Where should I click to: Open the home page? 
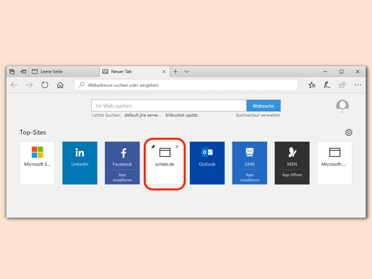[x=60, y=85]
